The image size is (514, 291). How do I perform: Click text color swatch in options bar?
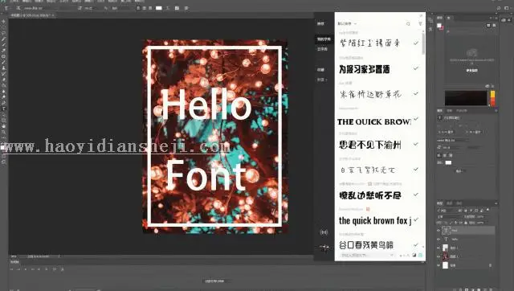click(x=159, y=8)
